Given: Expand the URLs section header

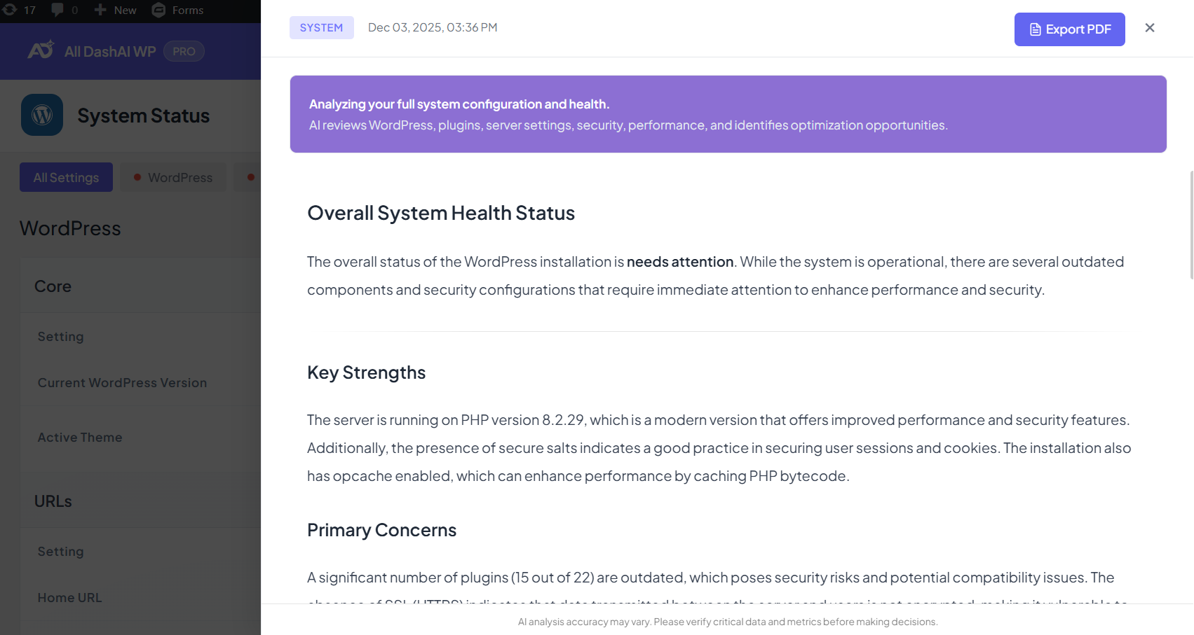Looking at the screenshot, I should click(x=53, y=501).
